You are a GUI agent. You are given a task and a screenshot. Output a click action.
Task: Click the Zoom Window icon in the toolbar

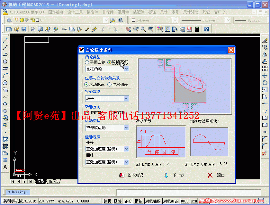tap(143, 29)
